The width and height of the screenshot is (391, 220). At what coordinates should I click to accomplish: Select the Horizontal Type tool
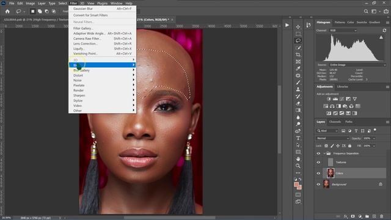point(298,138)
